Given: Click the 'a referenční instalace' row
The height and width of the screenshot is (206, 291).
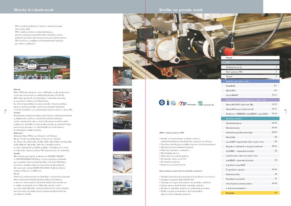Looking at the screenshot, I should pos(250,188).
